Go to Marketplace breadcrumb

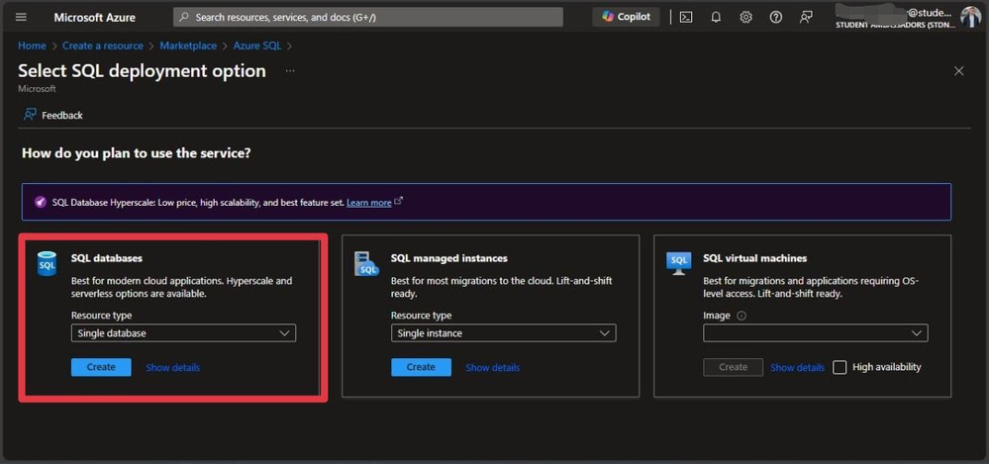pos(188,46)
